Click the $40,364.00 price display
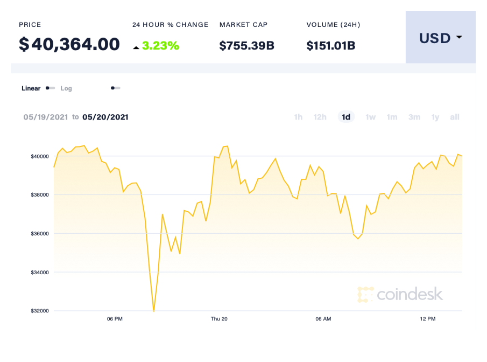Screen dimensions: 487x362 69,44
